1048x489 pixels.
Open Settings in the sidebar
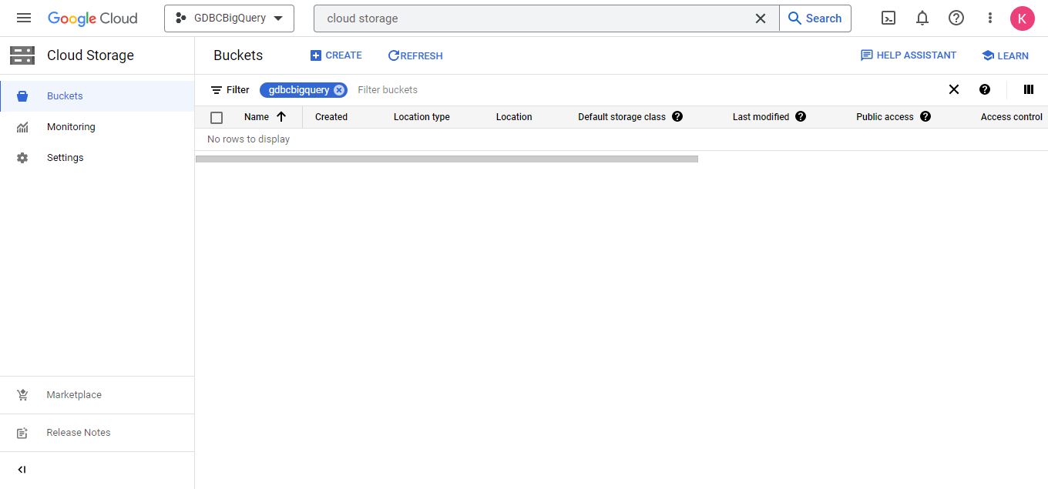(x=65, y=158)
